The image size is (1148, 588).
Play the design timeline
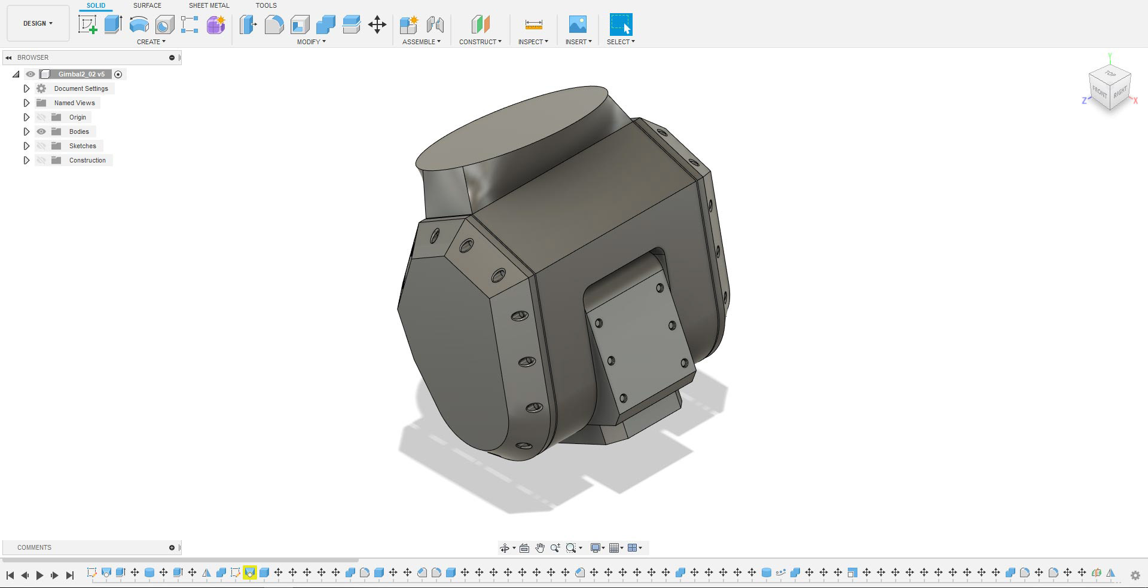click(x=40, y=575)
